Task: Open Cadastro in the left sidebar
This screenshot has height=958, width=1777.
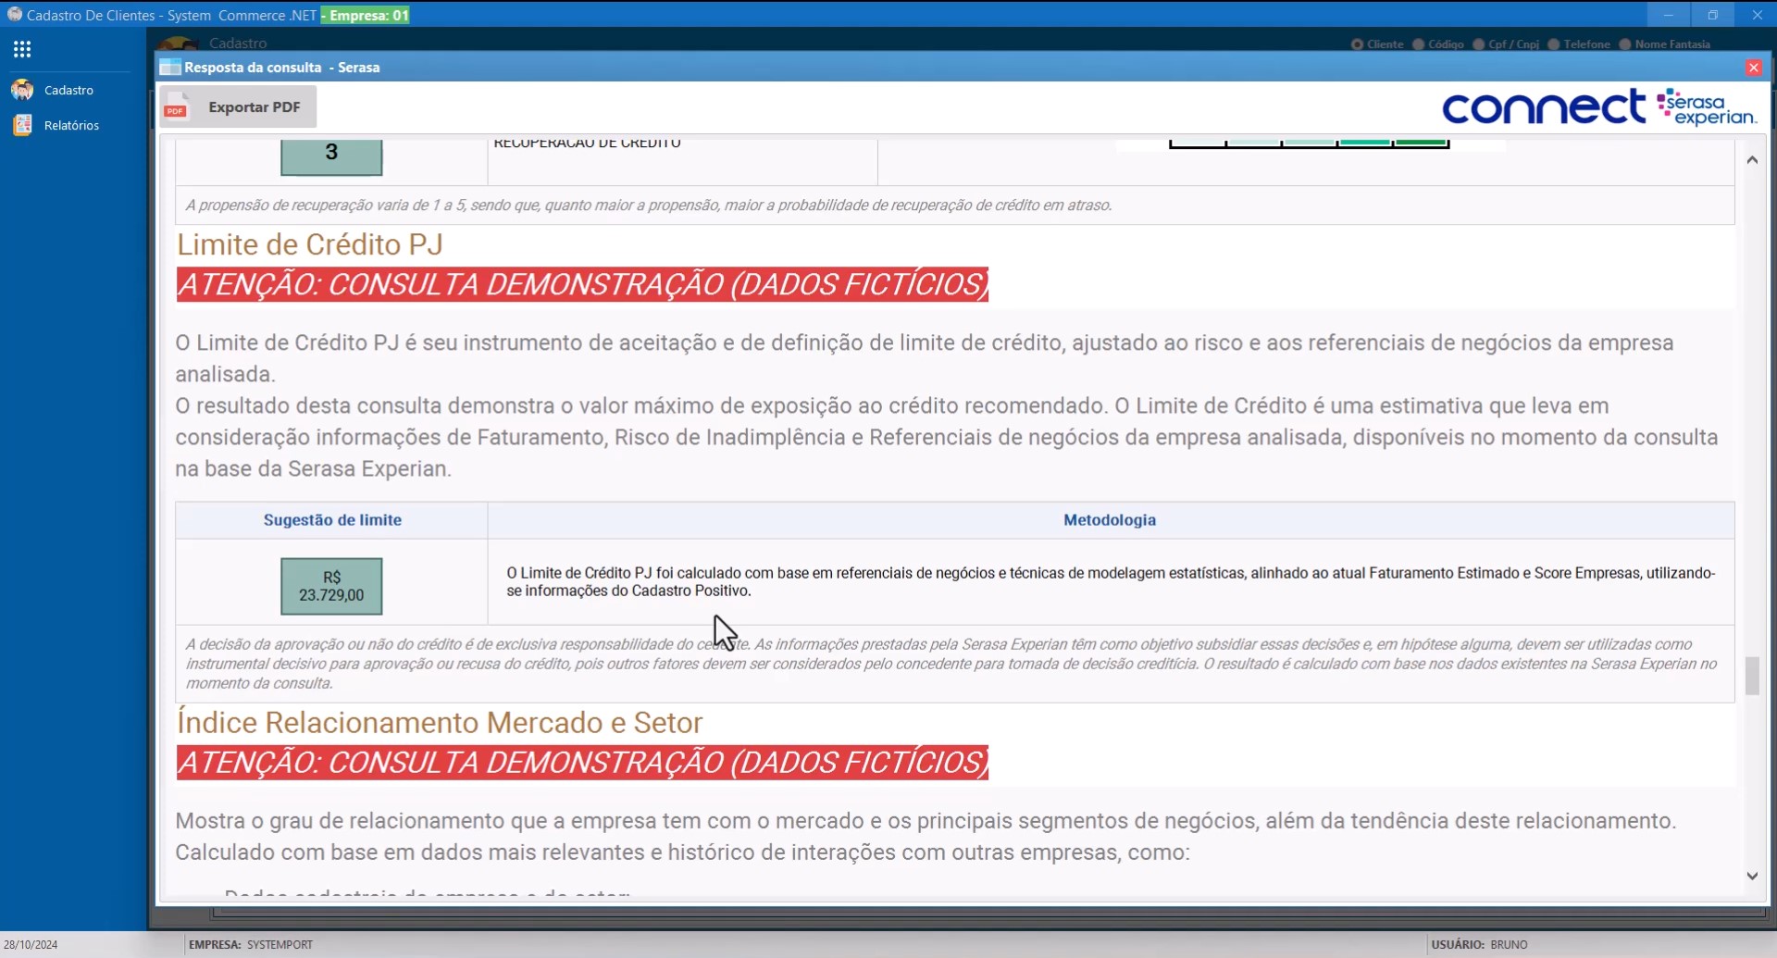Action: (x=68, y=90)
